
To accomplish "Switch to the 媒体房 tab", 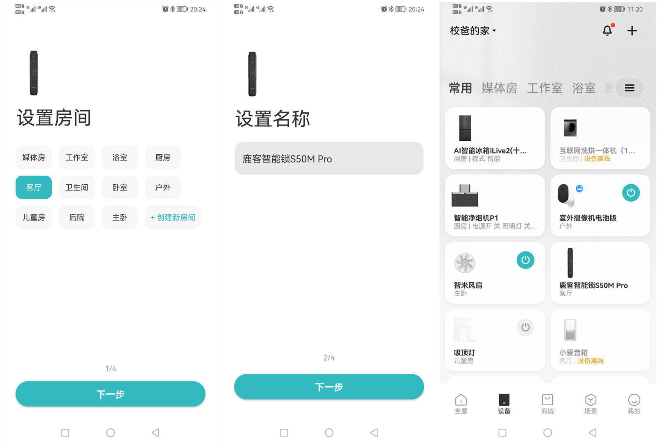I will pos(499,88).
